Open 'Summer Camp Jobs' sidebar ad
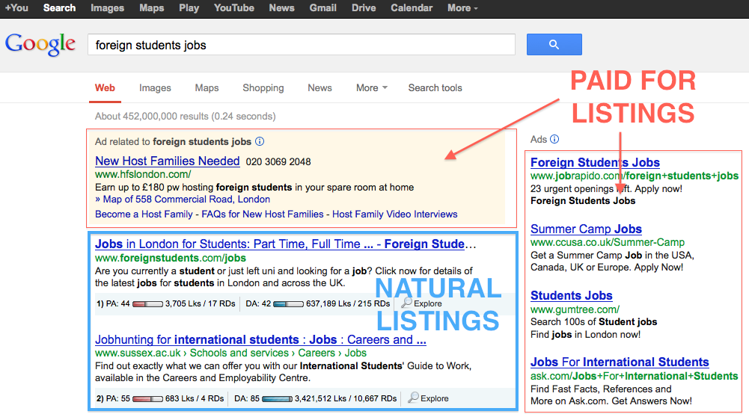 pyautogui.click(x=586, y=229)
